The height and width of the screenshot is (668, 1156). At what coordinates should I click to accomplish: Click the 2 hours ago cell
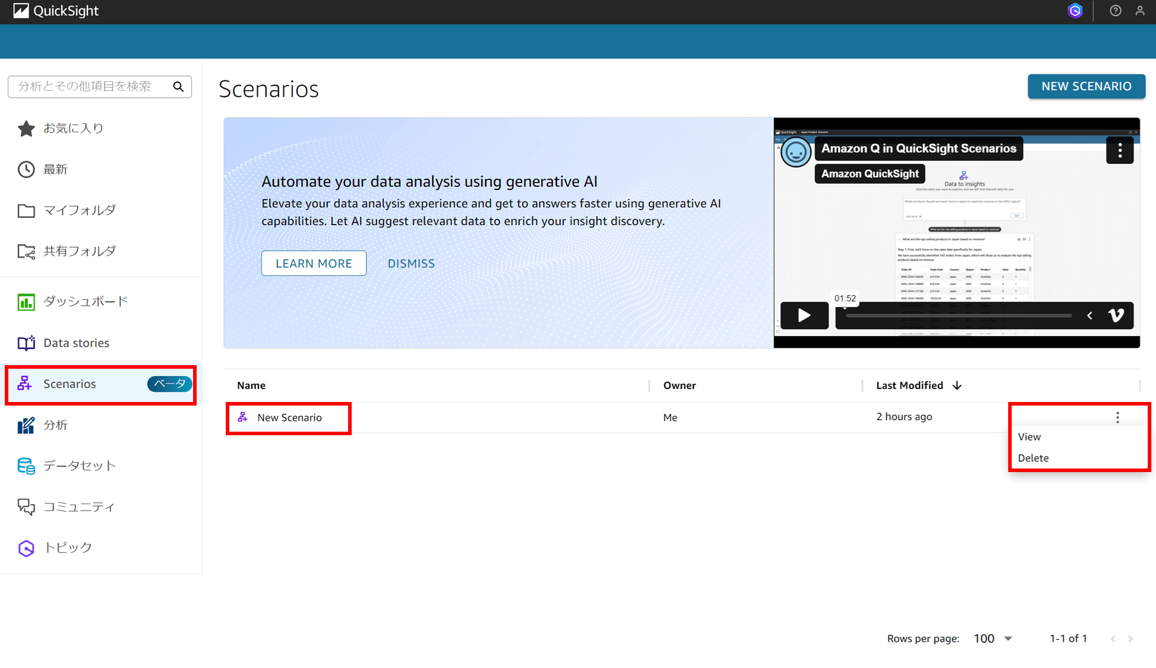tap(904, 417)
